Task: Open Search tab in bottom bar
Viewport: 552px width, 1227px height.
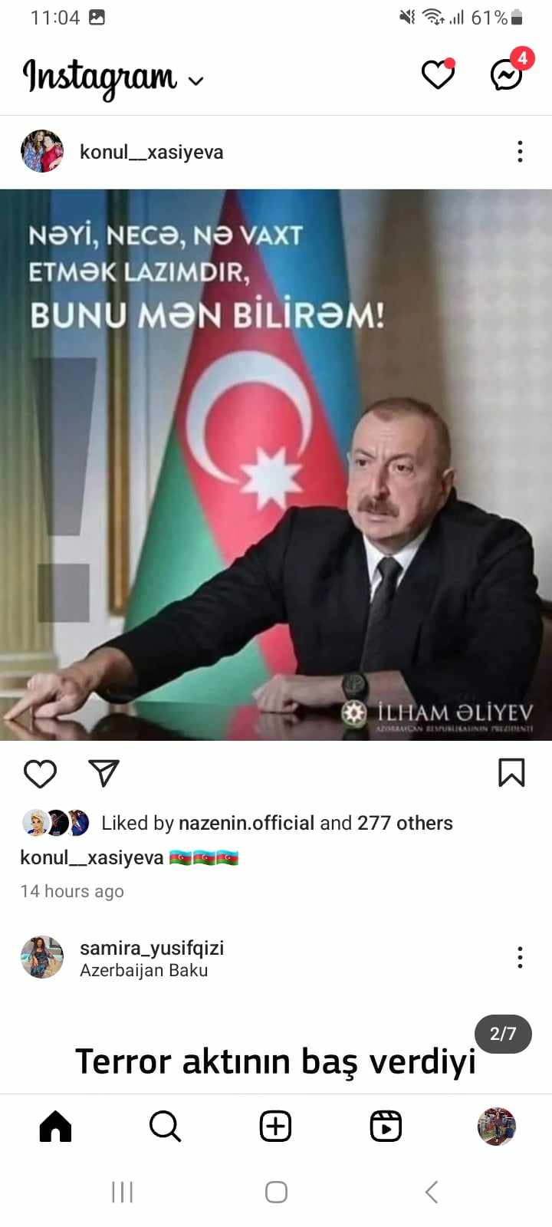Action: point(165,1127)
